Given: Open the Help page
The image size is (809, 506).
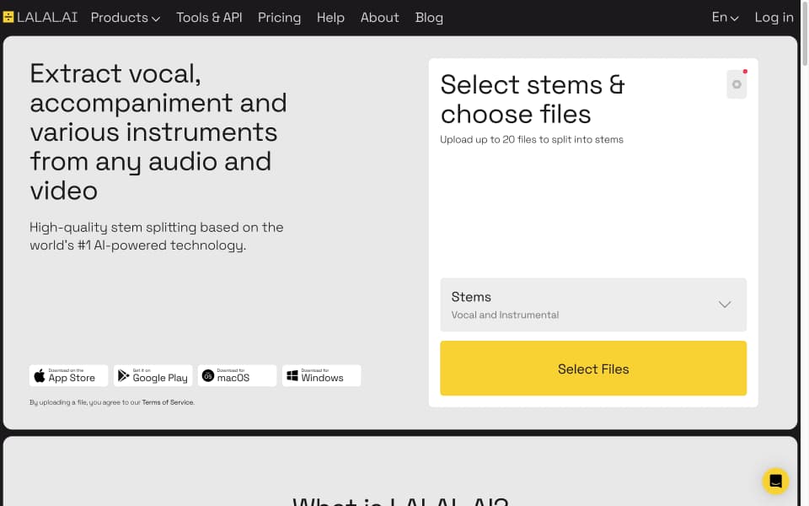Looking at the screenshot, I should point(330,18).
